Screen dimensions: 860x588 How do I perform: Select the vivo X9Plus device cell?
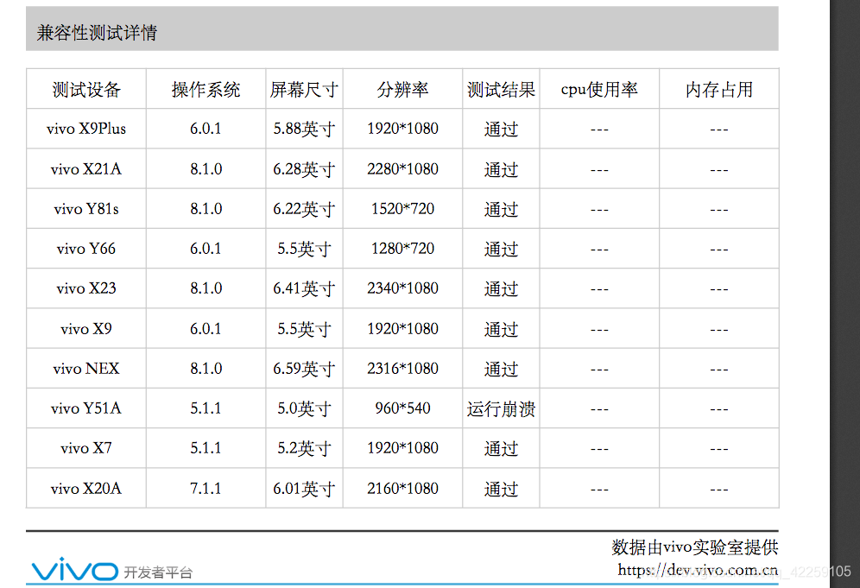(x=86, y=129)
